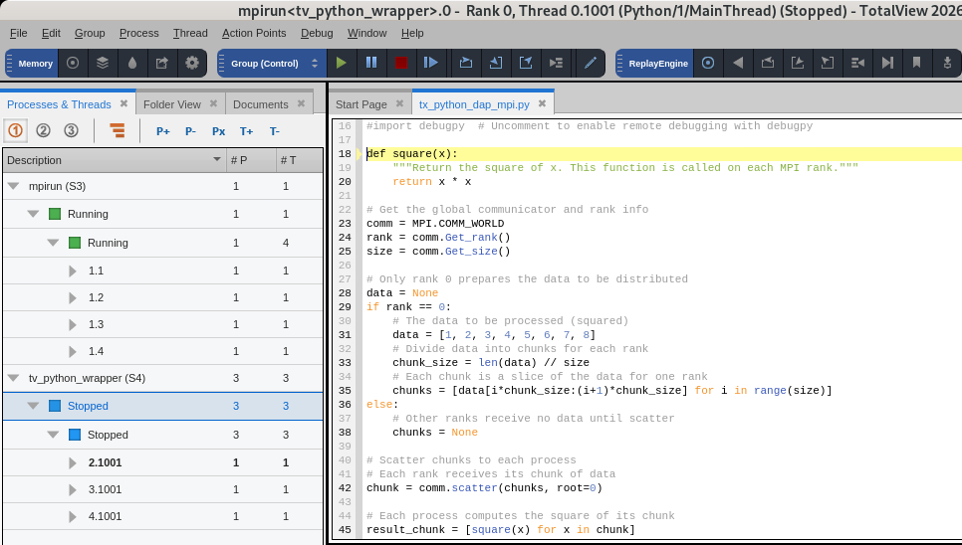Open the Action Points menu
The width and height of the screenshot is (962, 545).
tap(254, 33)
